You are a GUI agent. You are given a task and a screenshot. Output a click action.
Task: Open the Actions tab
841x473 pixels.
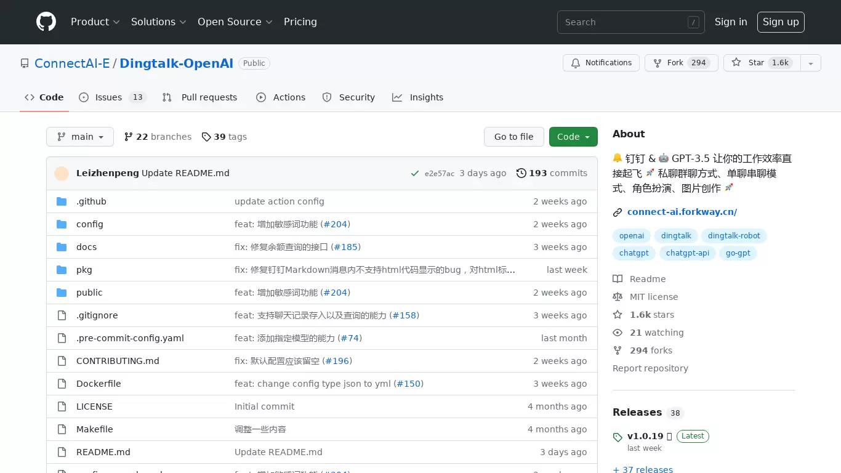coord(281,97)
